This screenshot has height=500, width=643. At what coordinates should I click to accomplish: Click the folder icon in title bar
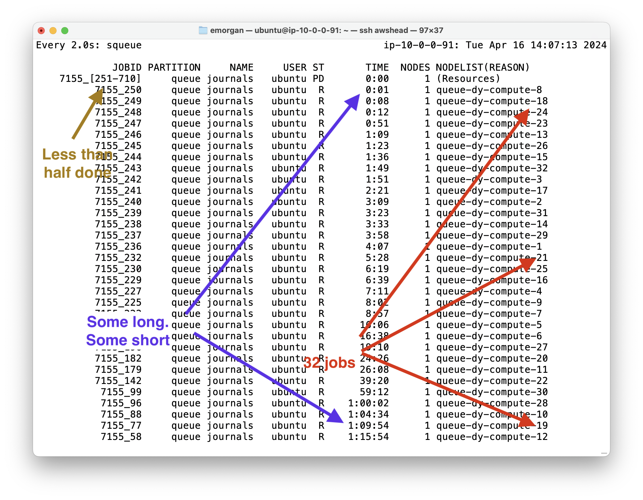[203, 30]
